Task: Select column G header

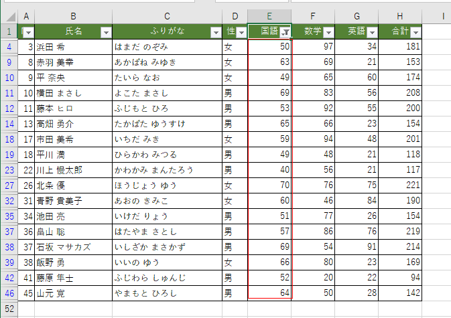Action: tap(357, 16)
